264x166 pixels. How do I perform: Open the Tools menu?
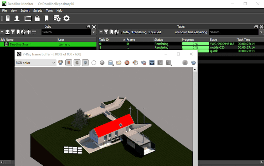tap(49, 11)
